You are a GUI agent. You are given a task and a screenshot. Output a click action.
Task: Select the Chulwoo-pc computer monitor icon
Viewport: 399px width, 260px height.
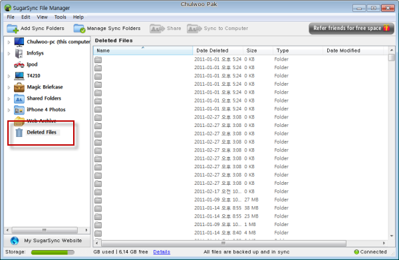(19, 42)
